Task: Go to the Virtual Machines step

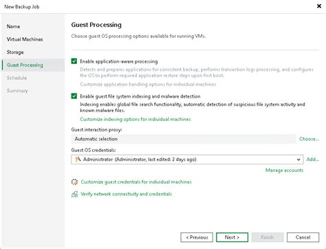Action: (x=25, y=39)
